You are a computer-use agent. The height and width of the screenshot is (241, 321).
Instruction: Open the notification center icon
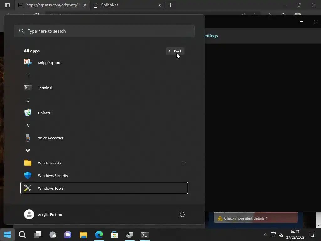[x=312, y=235]
